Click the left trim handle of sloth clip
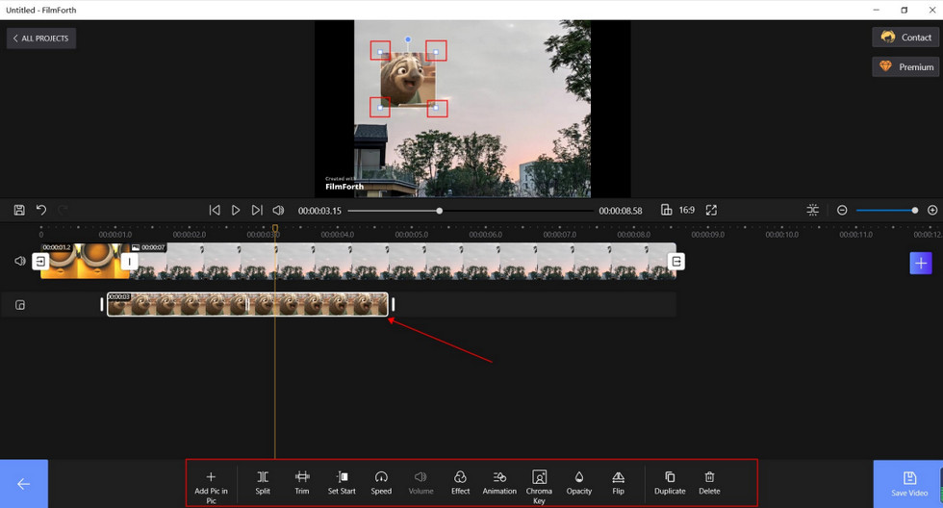 click(x=102, y=305)
